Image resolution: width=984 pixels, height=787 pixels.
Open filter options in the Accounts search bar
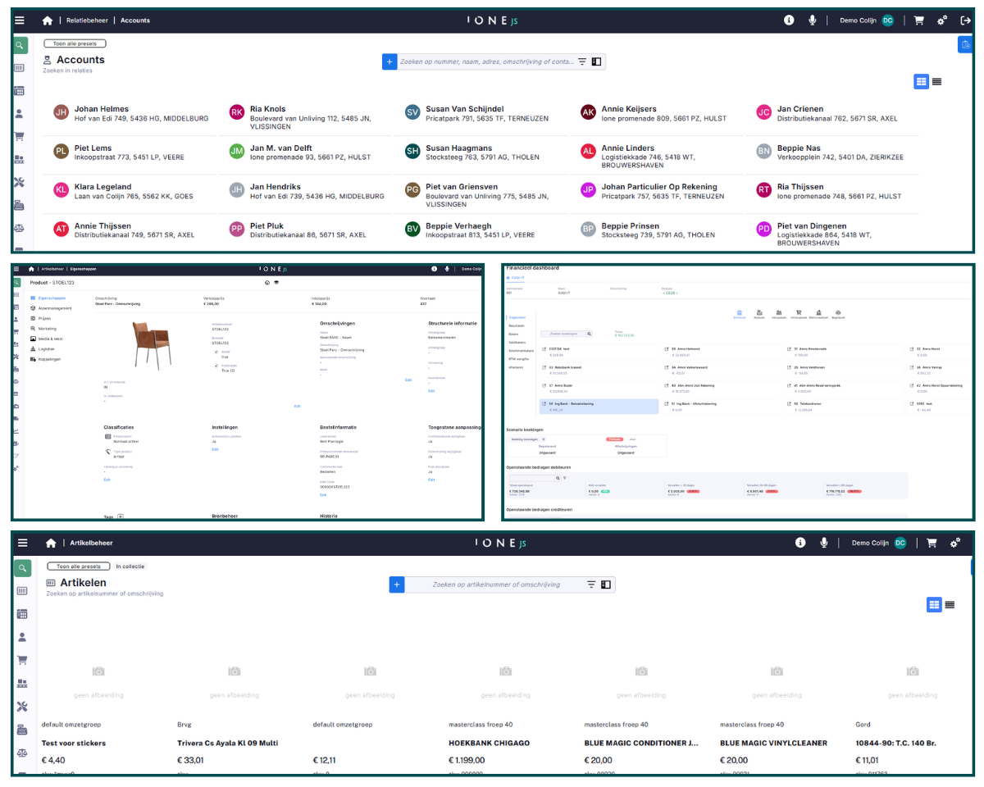click(x=582, y=61)
